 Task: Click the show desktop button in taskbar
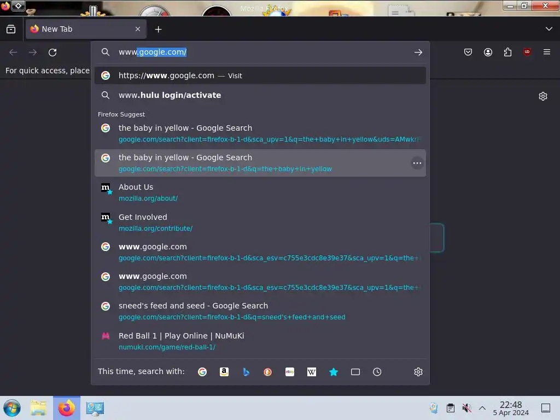pos(546,408)
